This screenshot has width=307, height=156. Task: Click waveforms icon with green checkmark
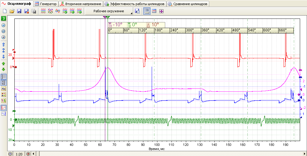[65, 11]
